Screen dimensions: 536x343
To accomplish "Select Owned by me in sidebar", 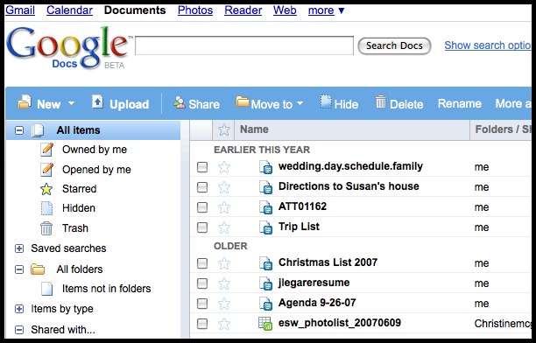I will point(95,150).
